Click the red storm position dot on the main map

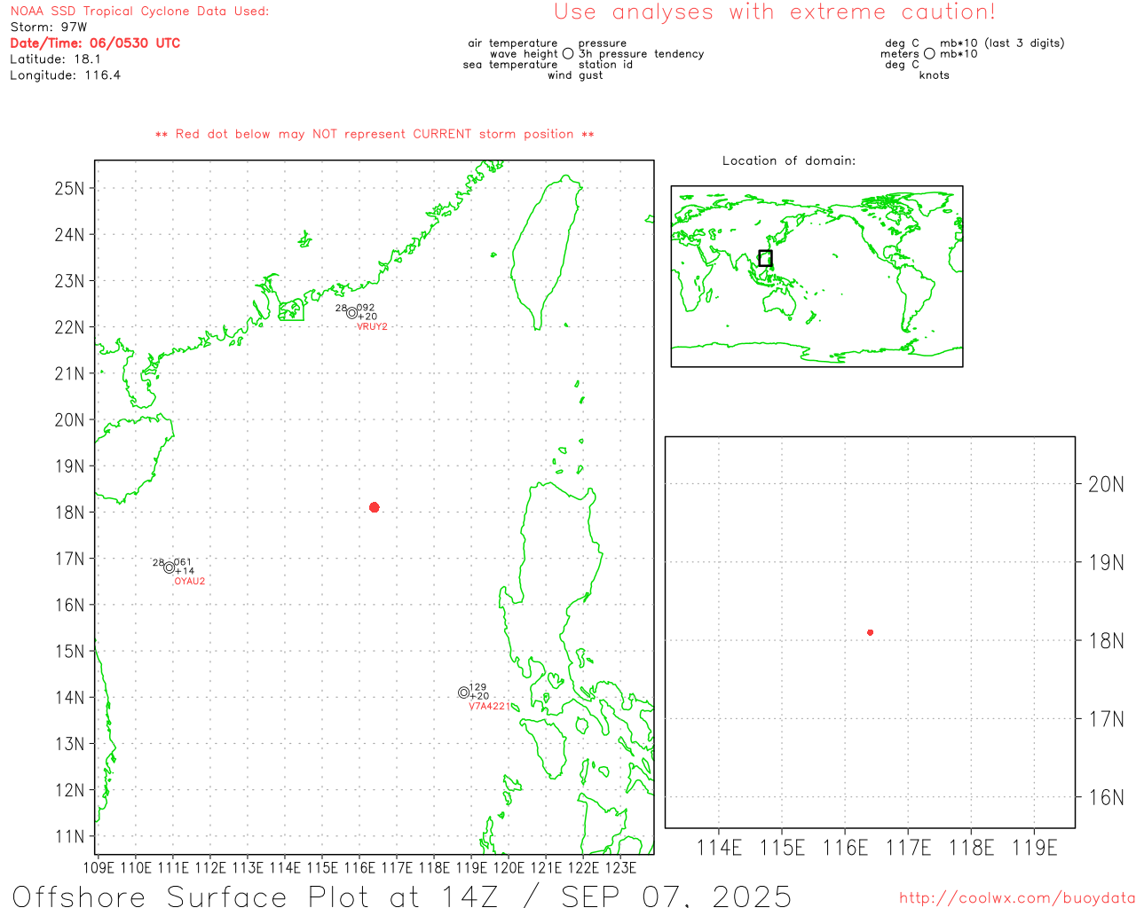375,507
